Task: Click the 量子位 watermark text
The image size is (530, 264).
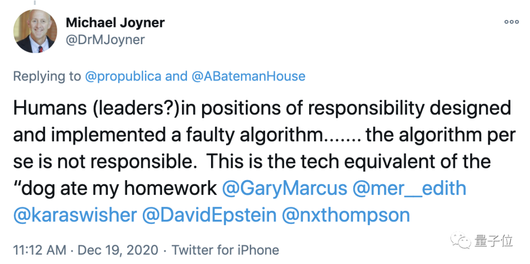Action: 494,241
